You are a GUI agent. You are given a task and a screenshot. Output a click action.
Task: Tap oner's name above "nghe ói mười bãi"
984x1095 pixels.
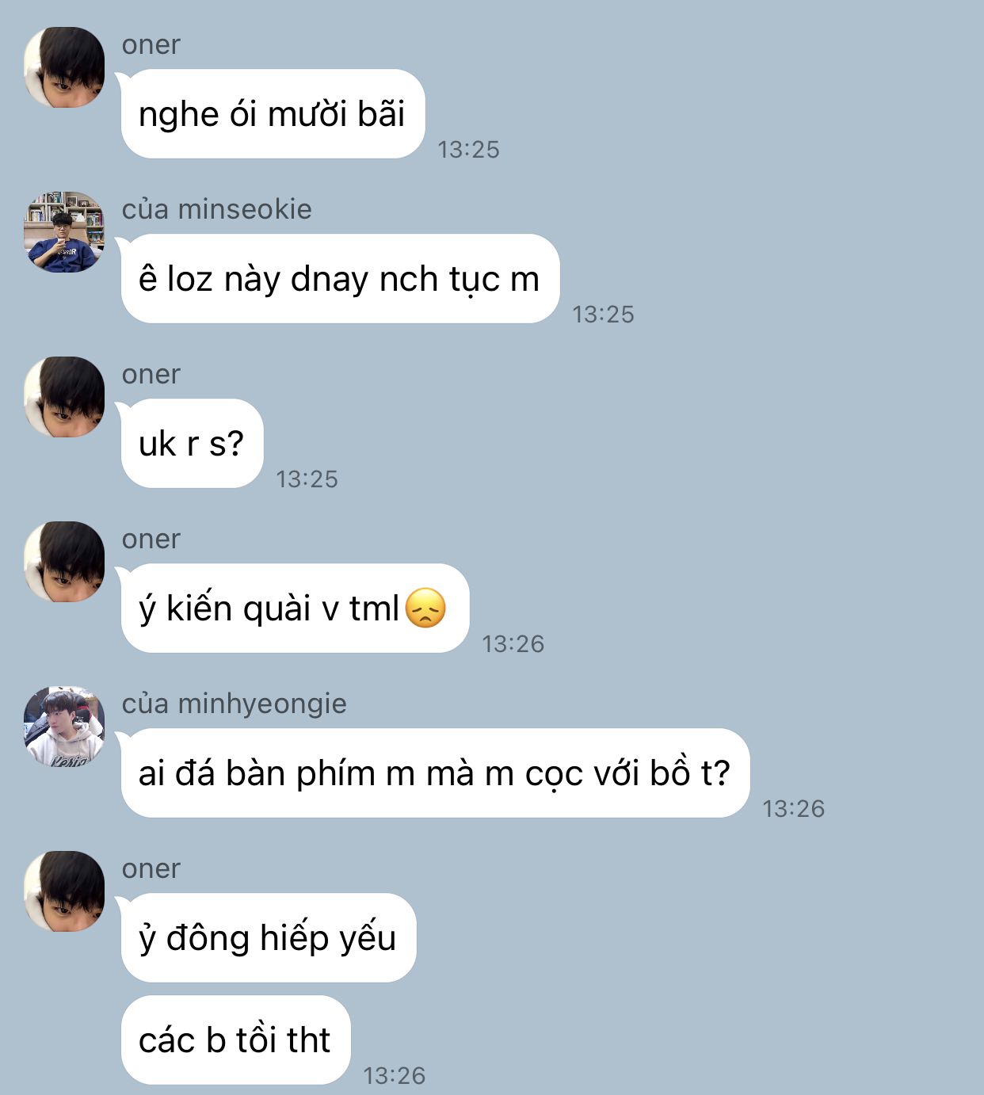pos(151,45)
